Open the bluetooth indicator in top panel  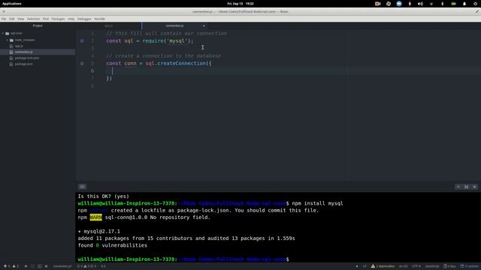[442, 4]
